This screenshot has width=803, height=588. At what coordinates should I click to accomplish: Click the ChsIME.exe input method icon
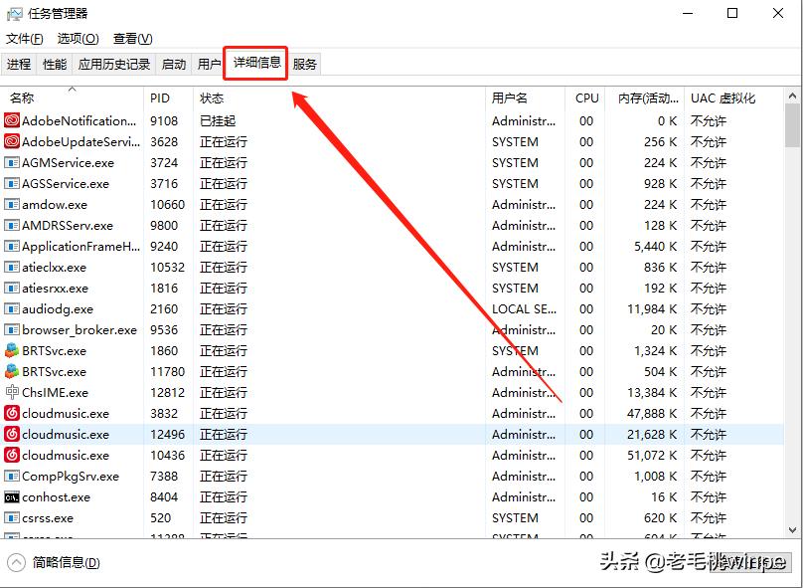coord(14,392)
